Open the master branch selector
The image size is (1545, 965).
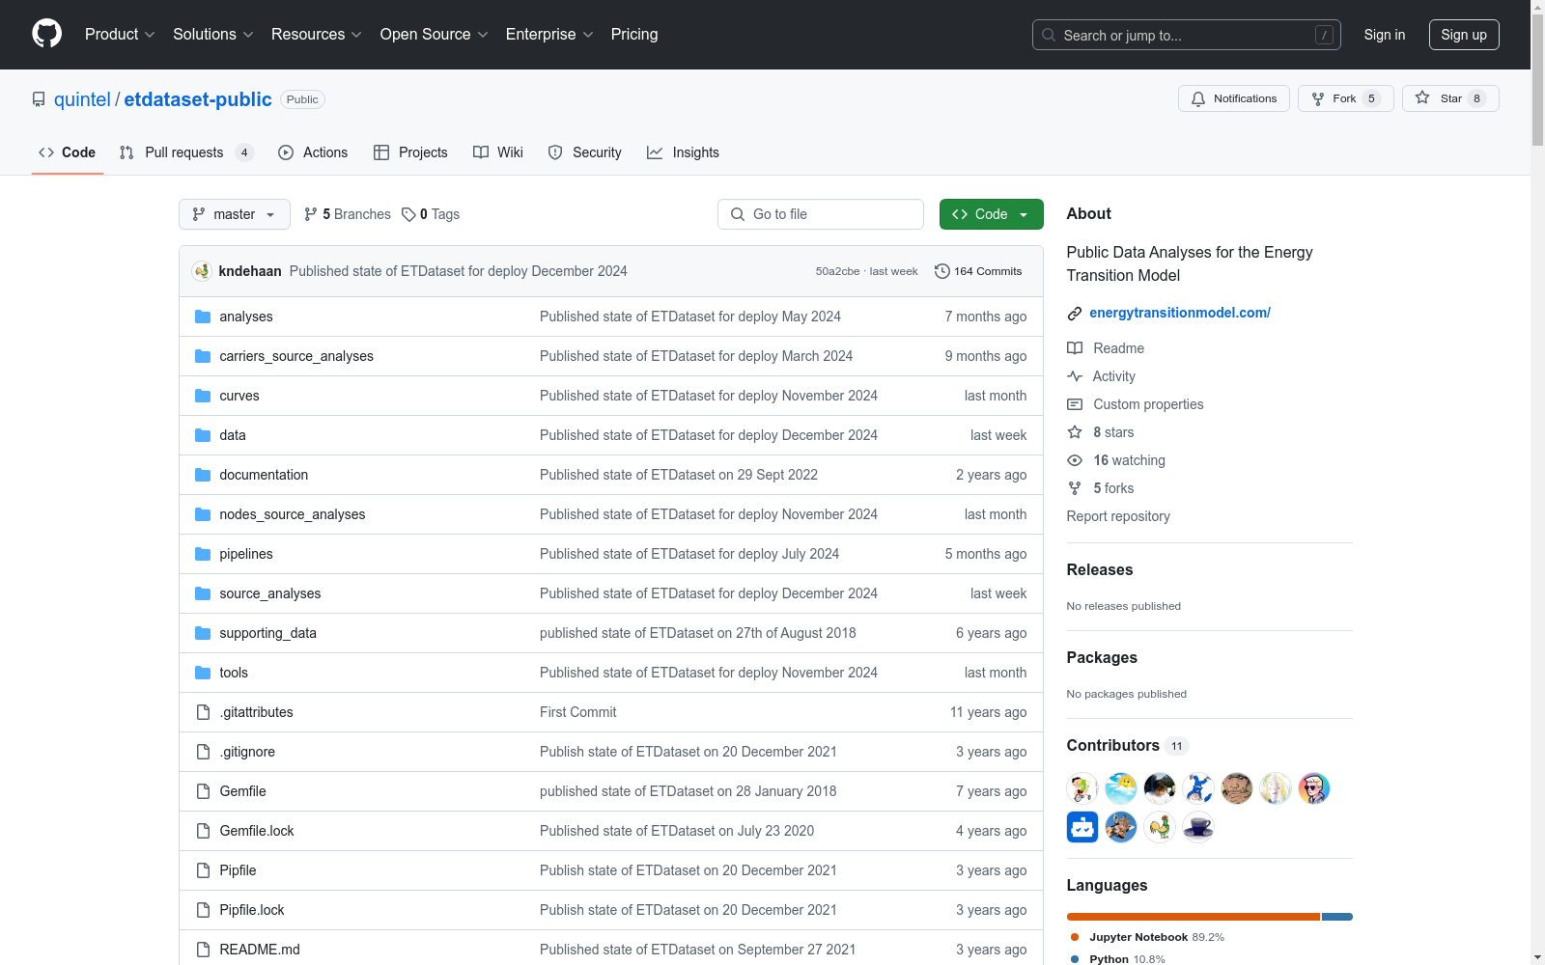pyautogui.click(x=235, y=214)
